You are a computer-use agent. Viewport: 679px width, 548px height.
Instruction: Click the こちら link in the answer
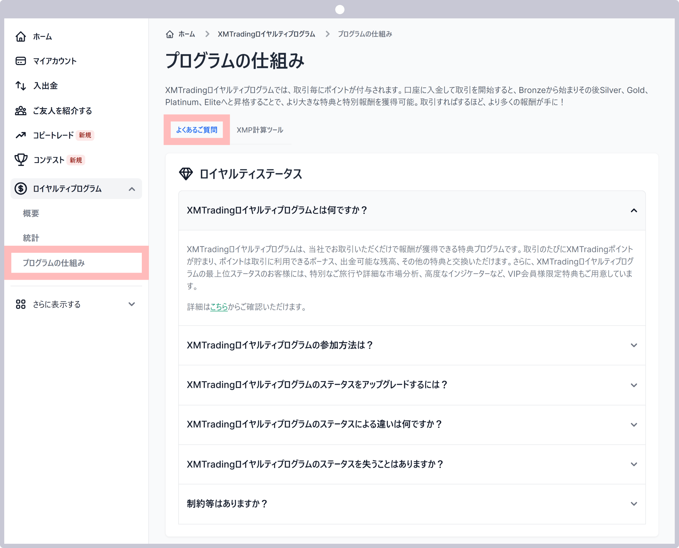coord(219,307)
